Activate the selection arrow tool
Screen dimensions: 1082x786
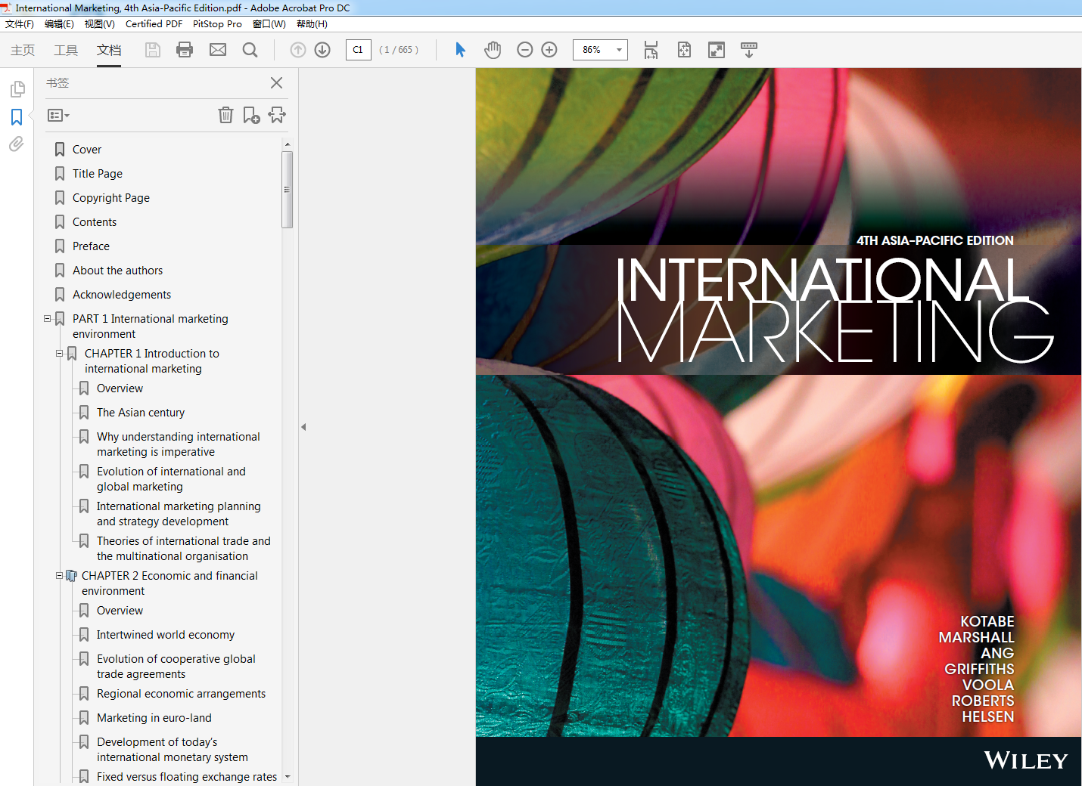(x=460, y=50)
